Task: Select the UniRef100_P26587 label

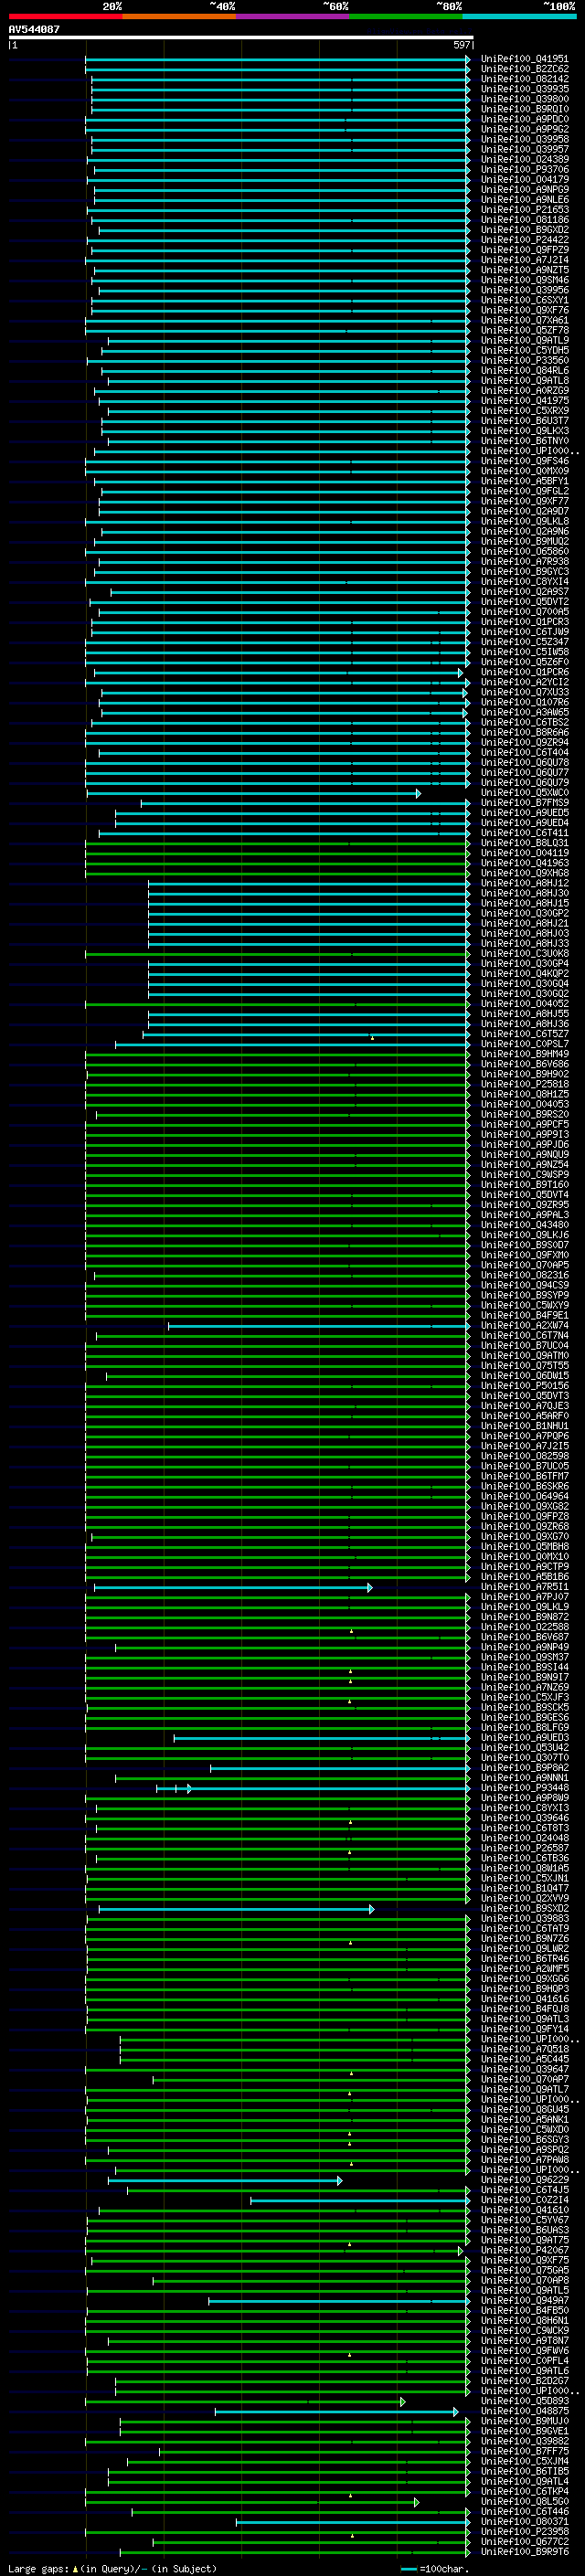Action: point(524,1848)
